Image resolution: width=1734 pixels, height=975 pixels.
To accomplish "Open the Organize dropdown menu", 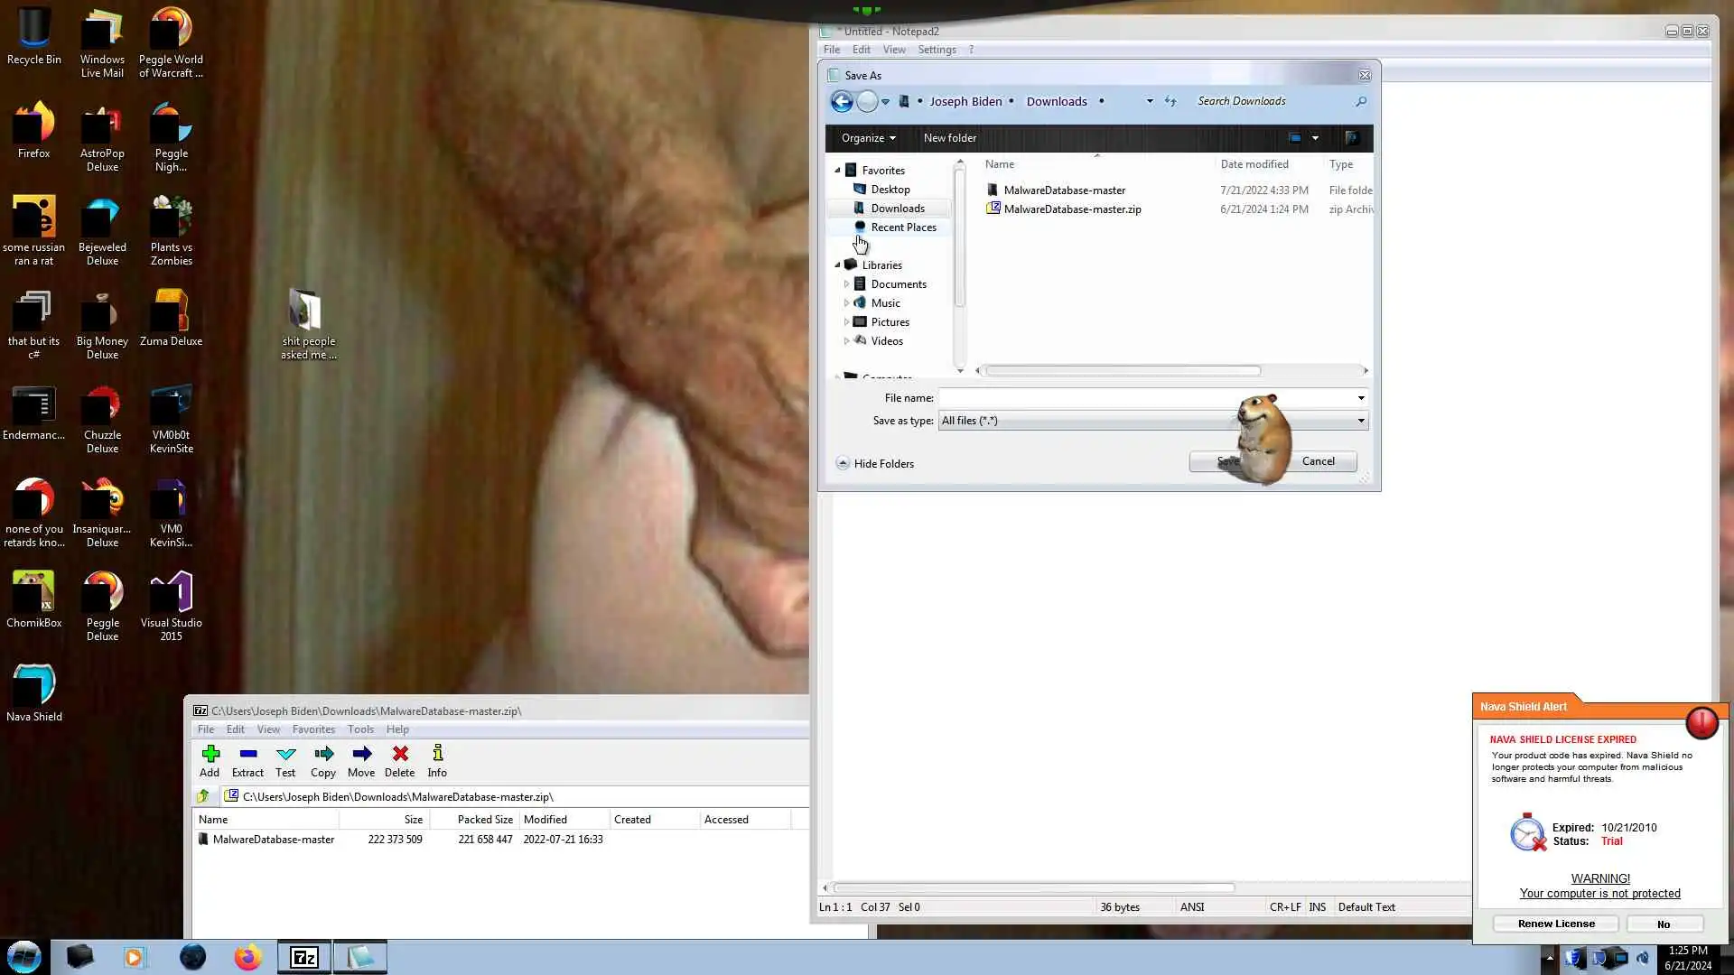I will [868, 138].
